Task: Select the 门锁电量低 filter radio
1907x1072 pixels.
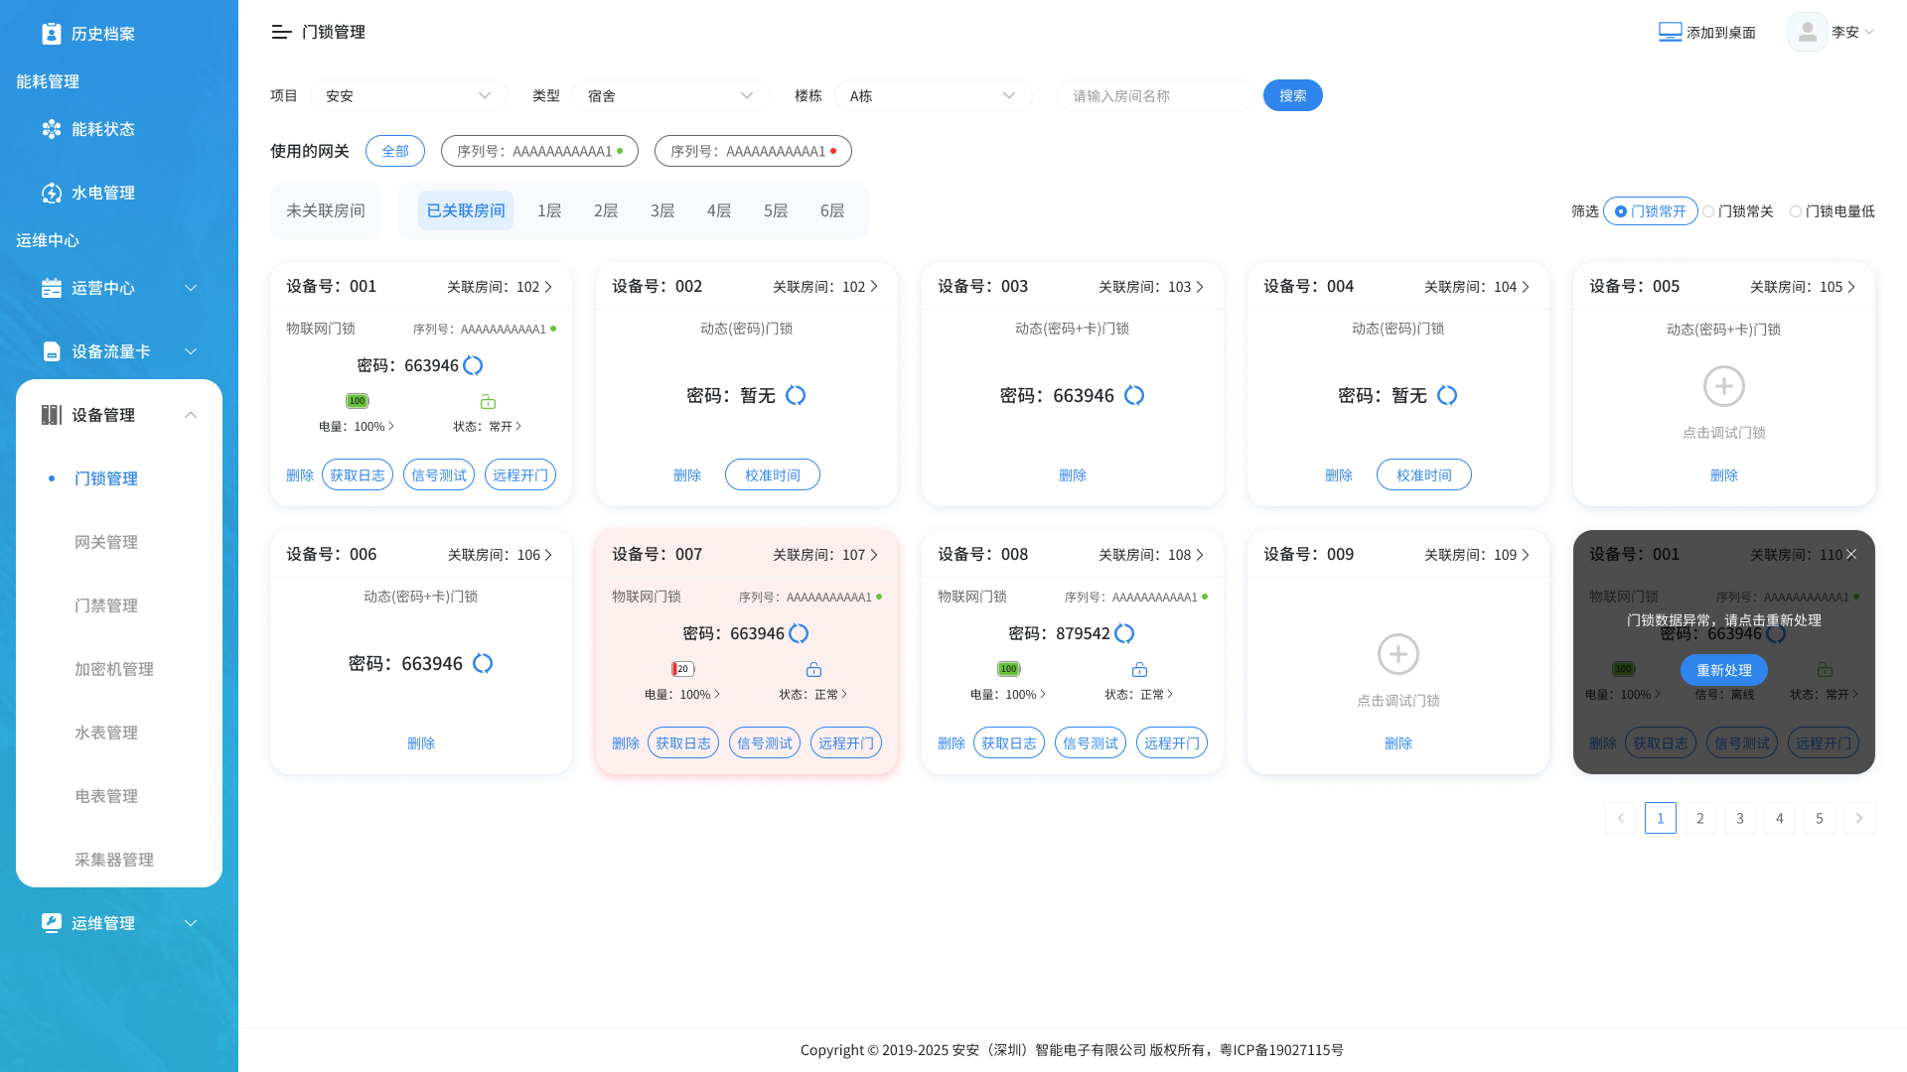Action: [x=1796, y=211]
